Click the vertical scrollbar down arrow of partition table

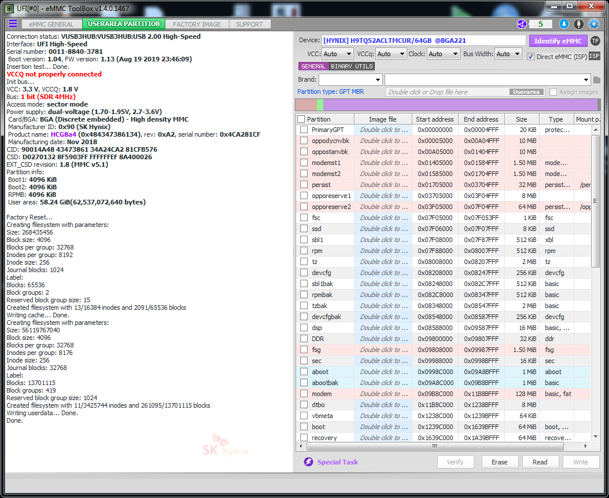coord(596,437)
